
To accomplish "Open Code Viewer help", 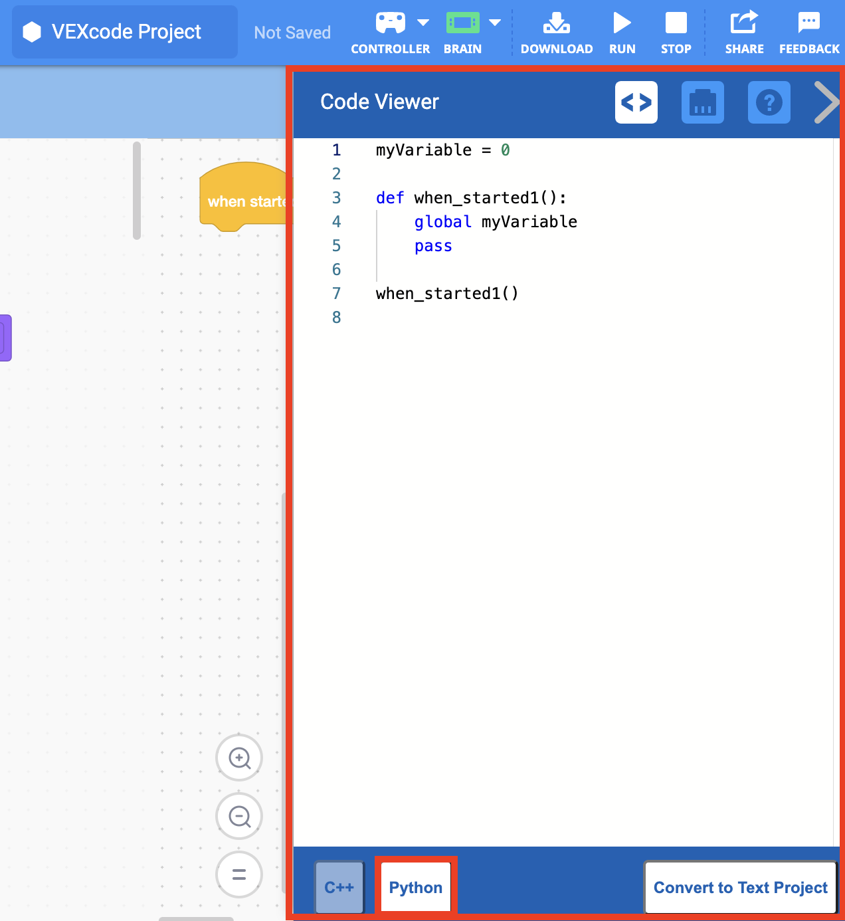I will point(769,102).
